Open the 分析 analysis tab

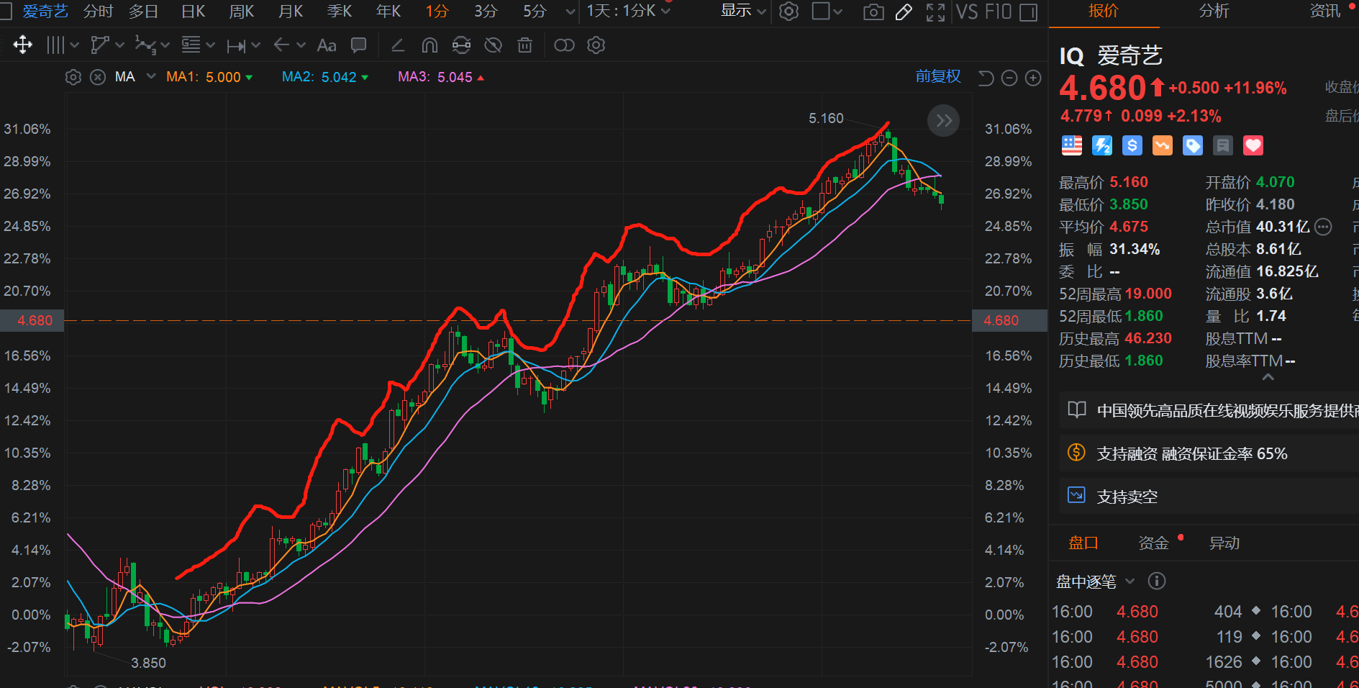coord(1214,11)
